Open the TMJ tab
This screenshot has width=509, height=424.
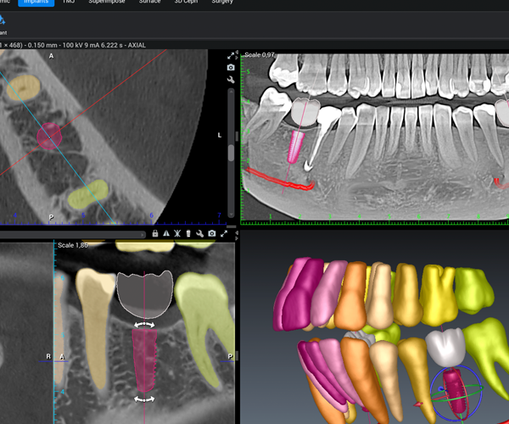(68, 3)
